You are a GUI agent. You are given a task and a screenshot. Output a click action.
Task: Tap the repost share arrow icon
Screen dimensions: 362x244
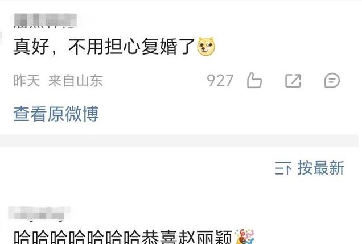293,81
